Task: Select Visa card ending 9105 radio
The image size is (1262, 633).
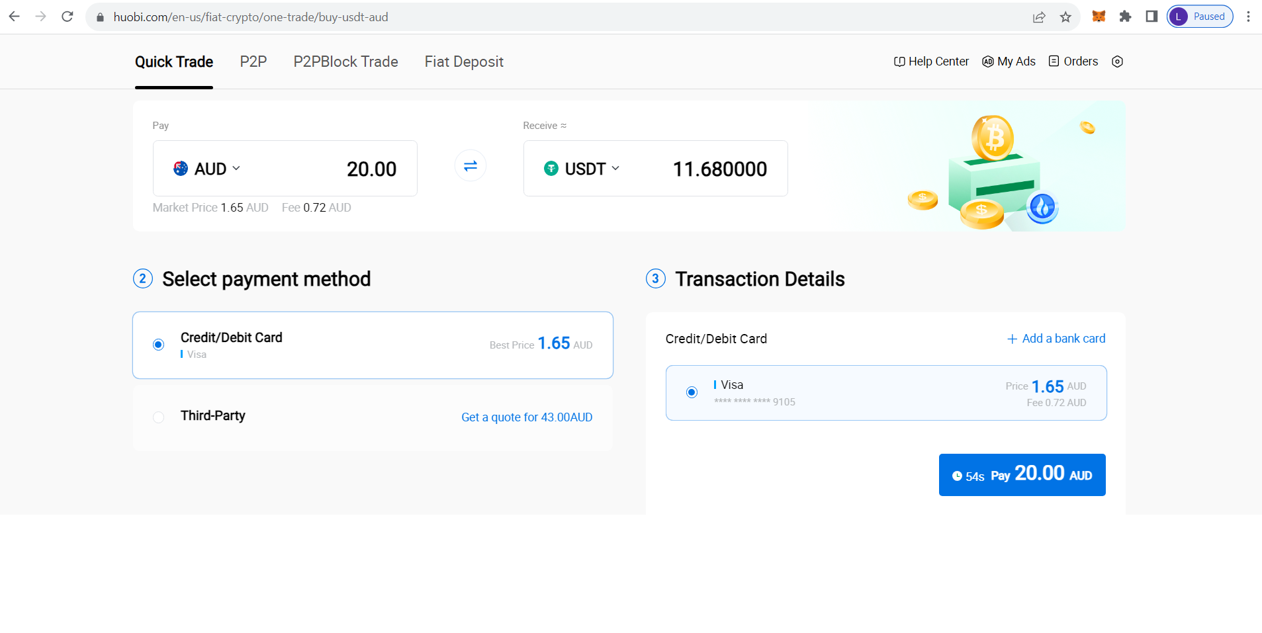Action: click(692, 392)
